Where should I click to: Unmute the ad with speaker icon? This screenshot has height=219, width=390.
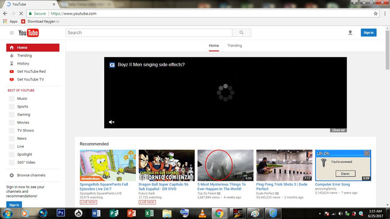click(112, 122)
